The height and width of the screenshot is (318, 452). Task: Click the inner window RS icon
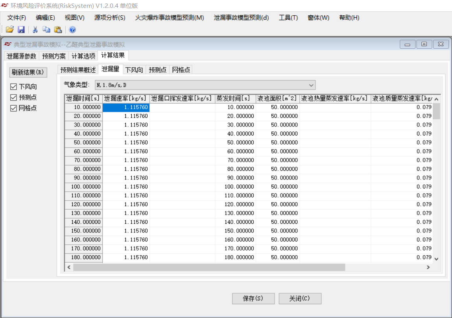[x=7, y=44]
